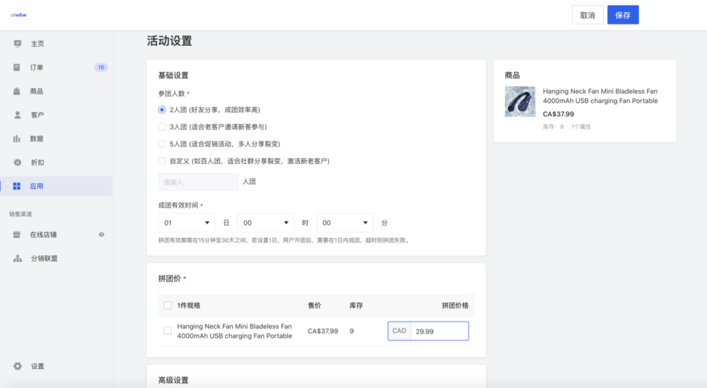Image resolution: width=707 pixels, height=388 pixels.
Task: Click the 折扣 discount badge icon
Action: [17, 163]
